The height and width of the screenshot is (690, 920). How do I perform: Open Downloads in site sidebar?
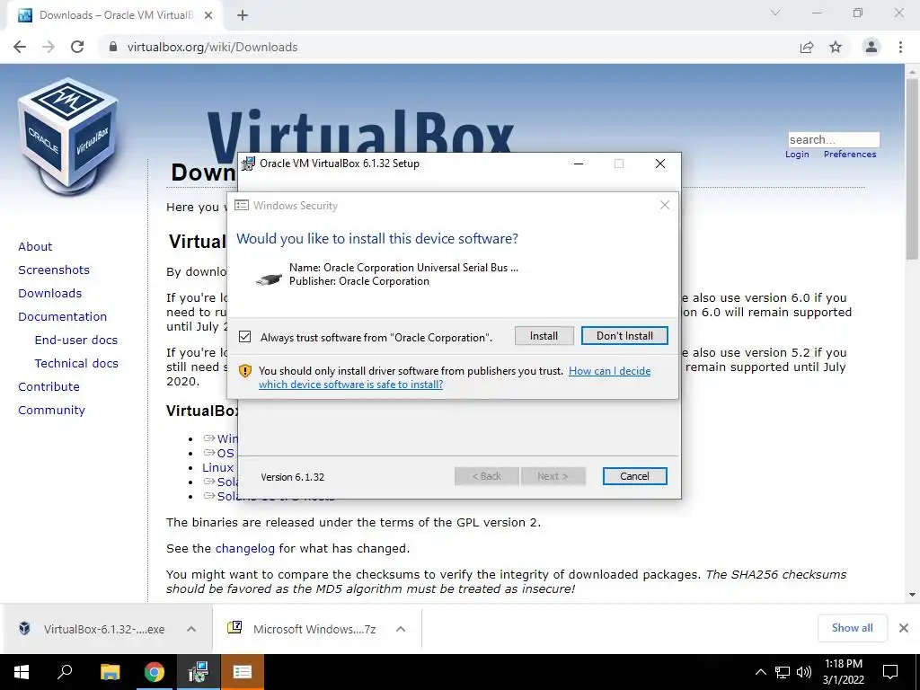50,294
